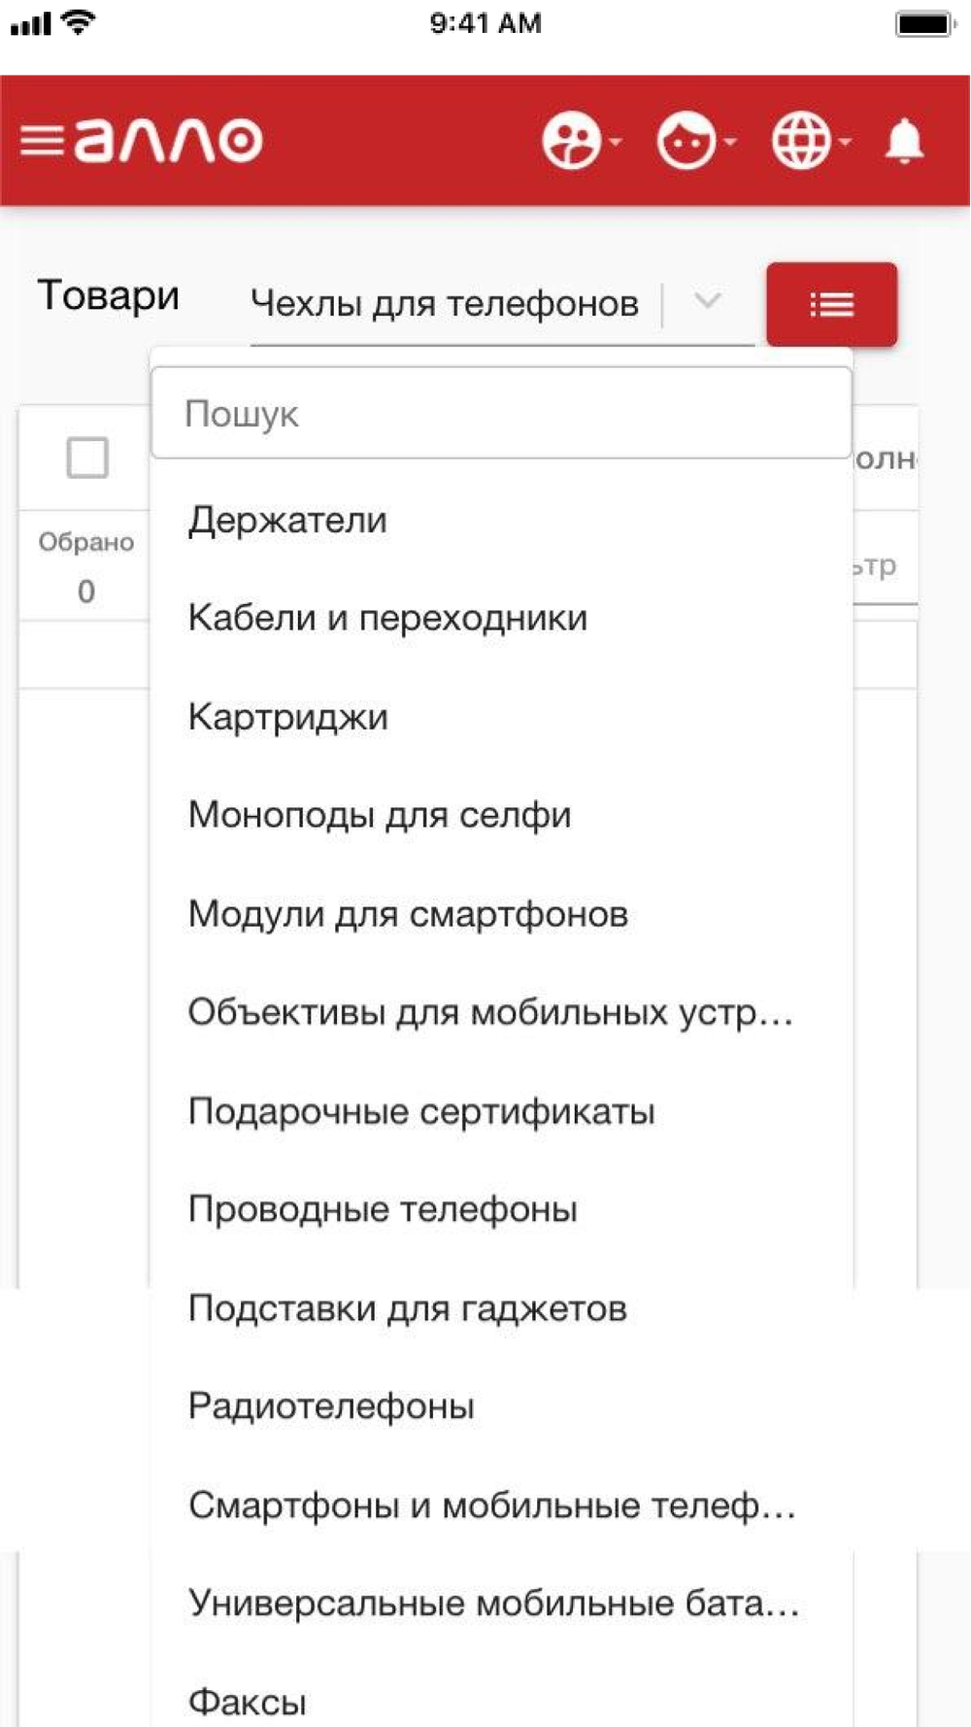971x1727 pixels.
Task: Open the face profile icon menu
Action: tap(695, 141)
